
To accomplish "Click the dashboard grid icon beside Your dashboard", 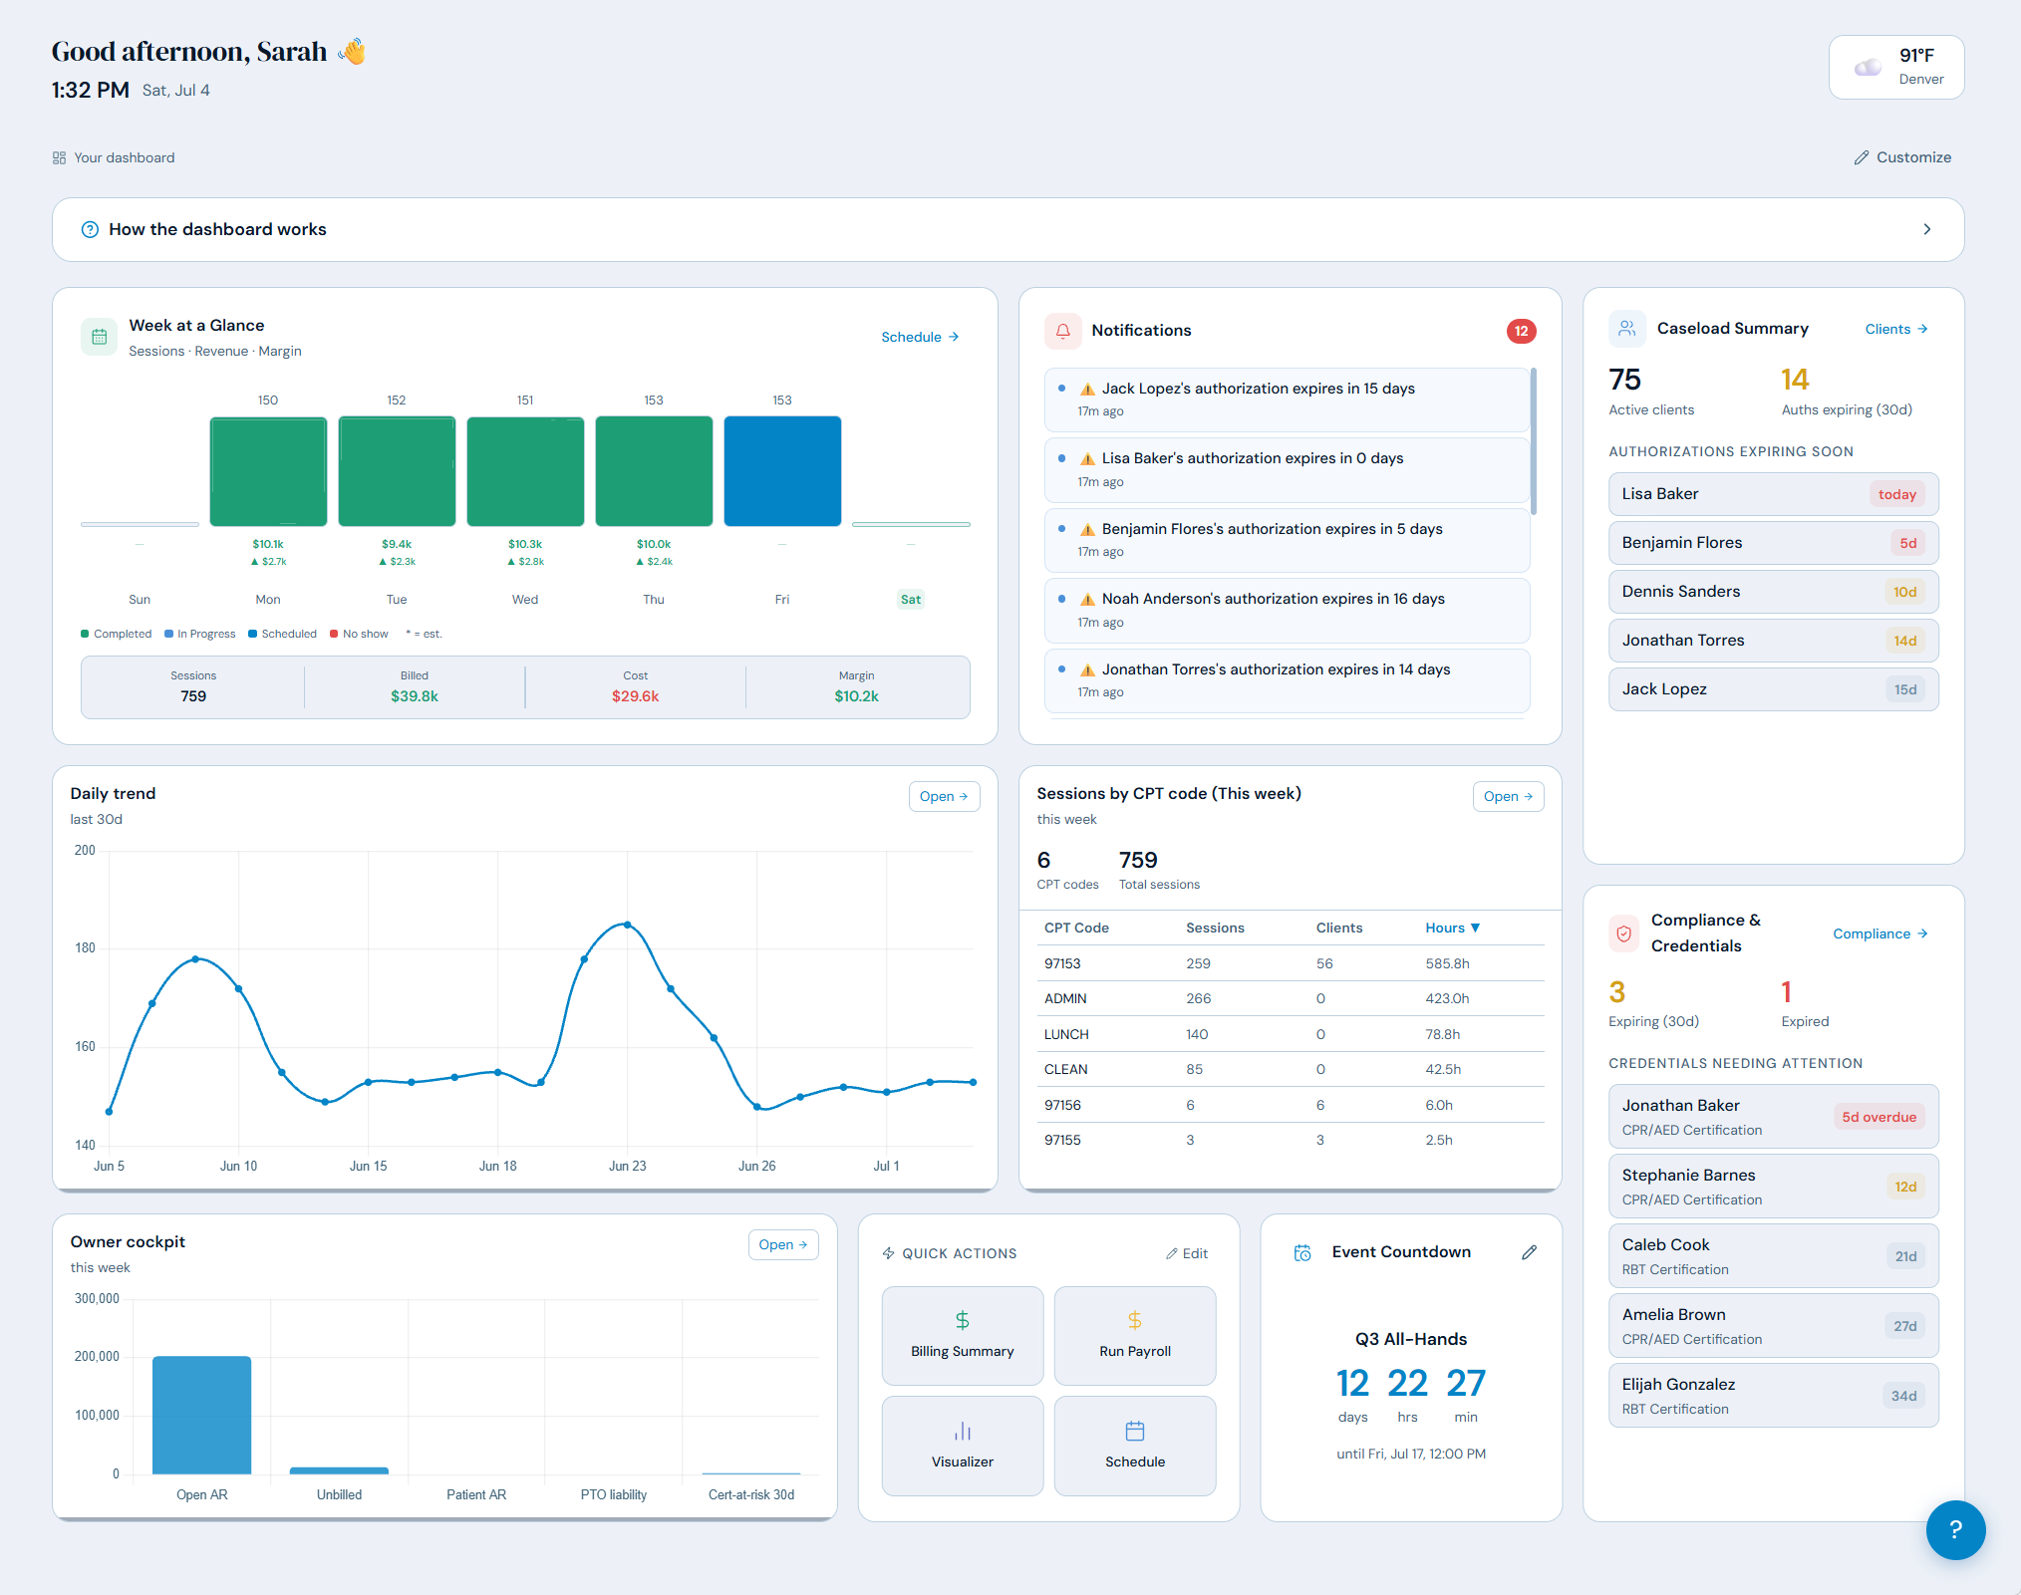I will 60,157.
